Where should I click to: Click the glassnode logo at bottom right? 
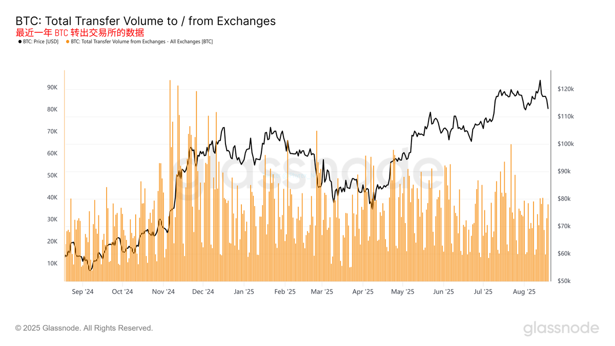pyautogui.click(x=561, y=328)
